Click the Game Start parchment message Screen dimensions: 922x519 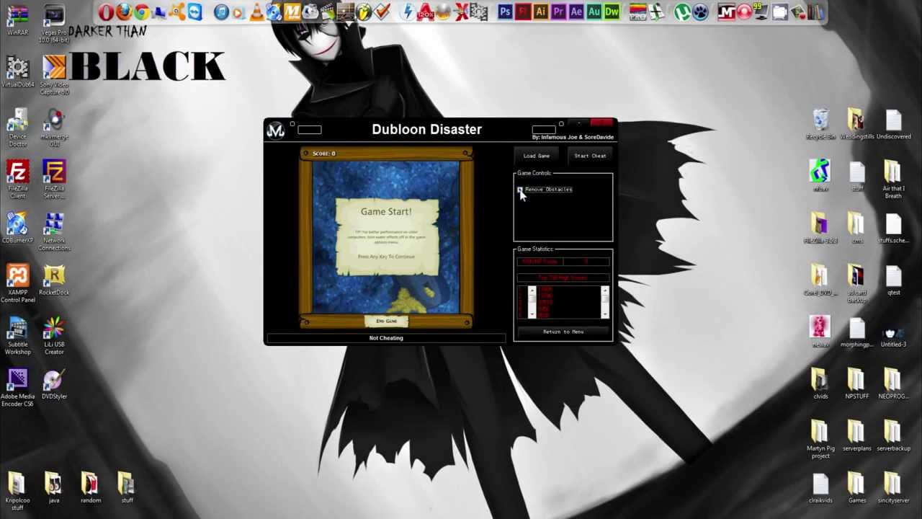(386, 236)
